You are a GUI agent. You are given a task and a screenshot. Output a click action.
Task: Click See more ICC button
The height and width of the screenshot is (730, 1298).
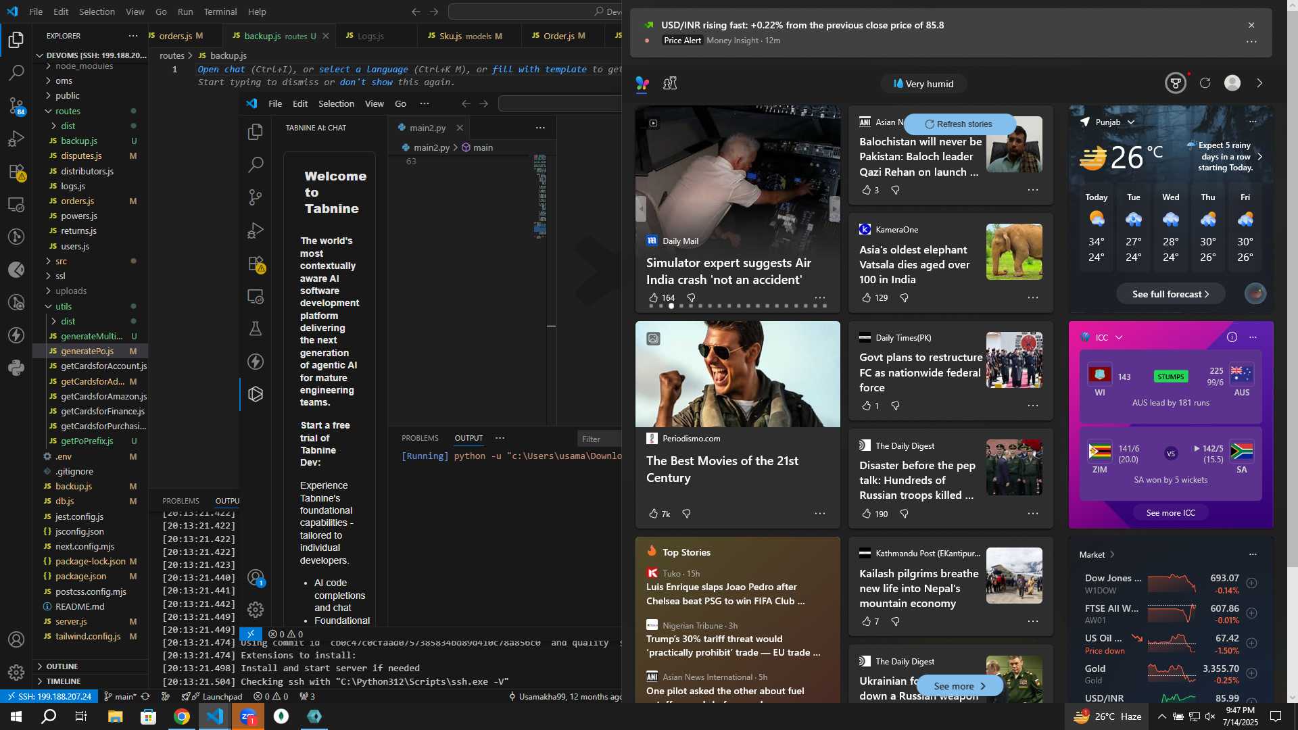[1170, 512]
